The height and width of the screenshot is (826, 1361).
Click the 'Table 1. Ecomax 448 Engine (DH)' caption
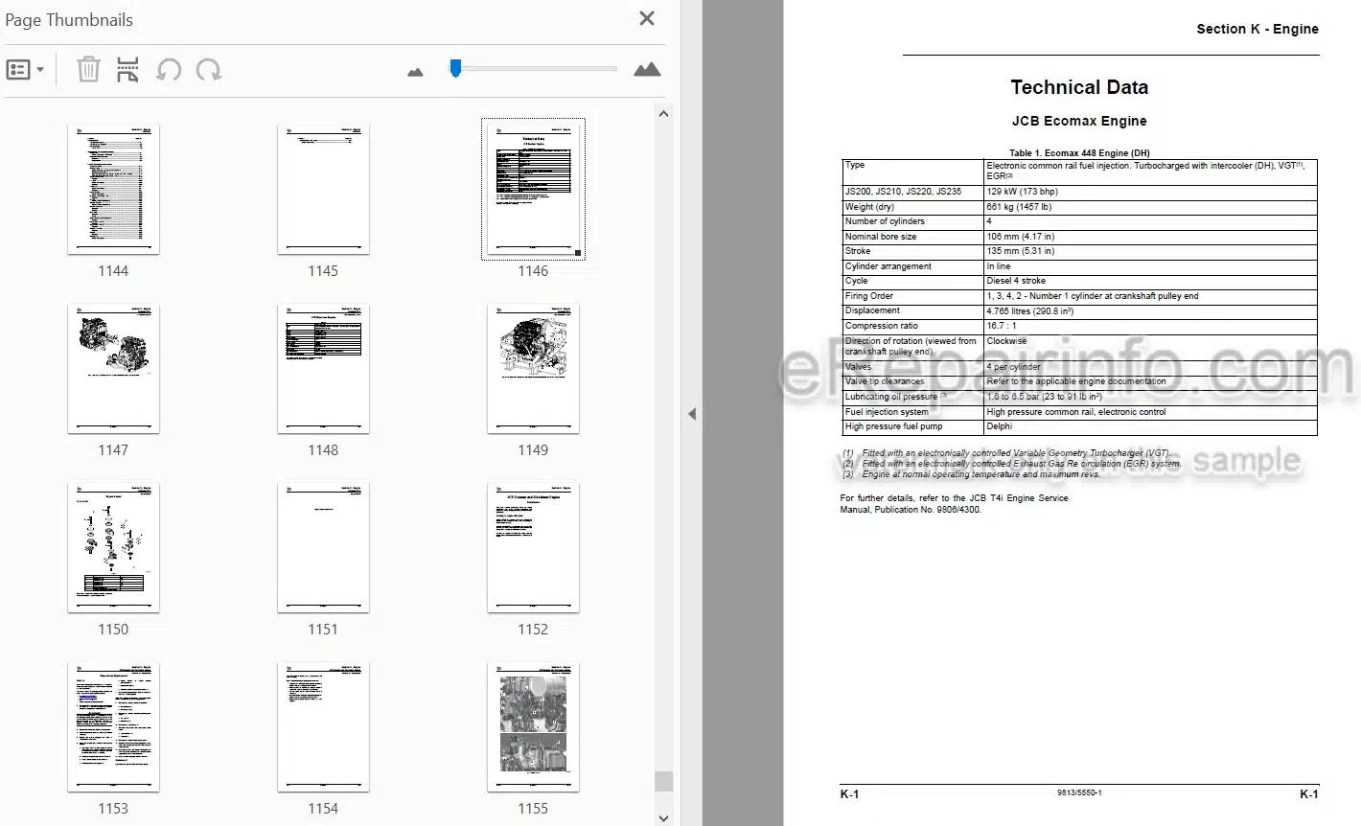point(1079,153)
